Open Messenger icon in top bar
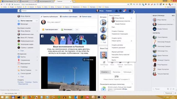The height and width of the screenshot is (99, 177). [121, 11]
